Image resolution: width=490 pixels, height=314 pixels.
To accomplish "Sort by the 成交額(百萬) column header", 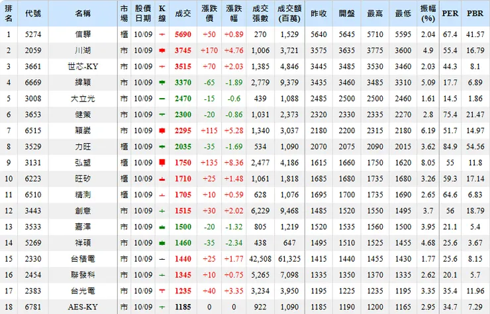I will coord(289,13).
